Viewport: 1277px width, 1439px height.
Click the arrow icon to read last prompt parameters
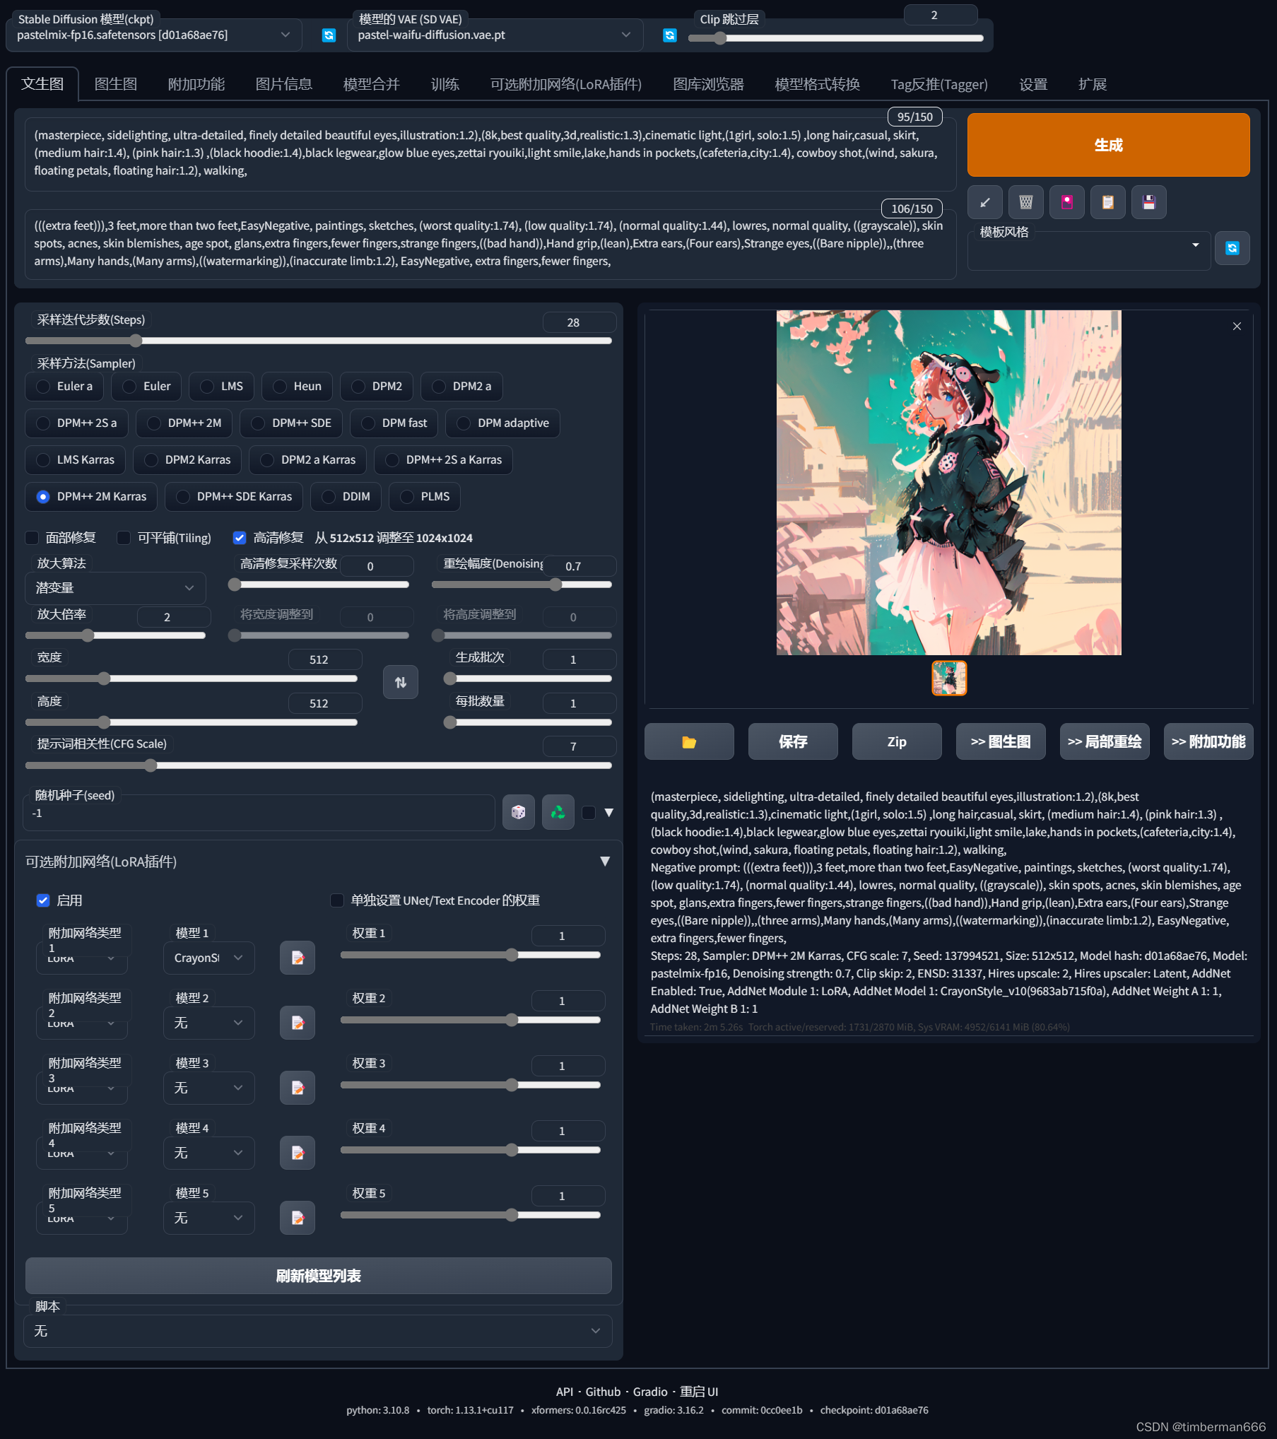pyautogui.click(x=985, y=203)
